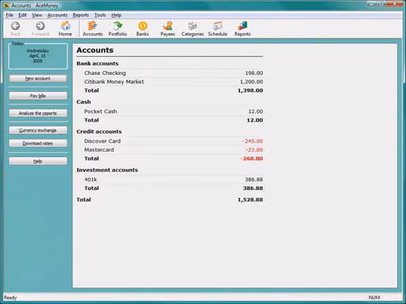This screenshot has width=406, height=304.
Task: Click the -268.00 credit total
Action: [x=251, y=159]
